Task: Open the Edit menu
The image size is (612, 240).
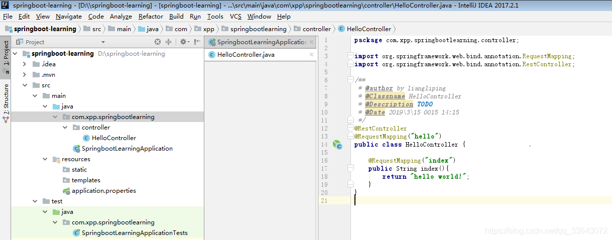Action: click(x=24, y=17)
